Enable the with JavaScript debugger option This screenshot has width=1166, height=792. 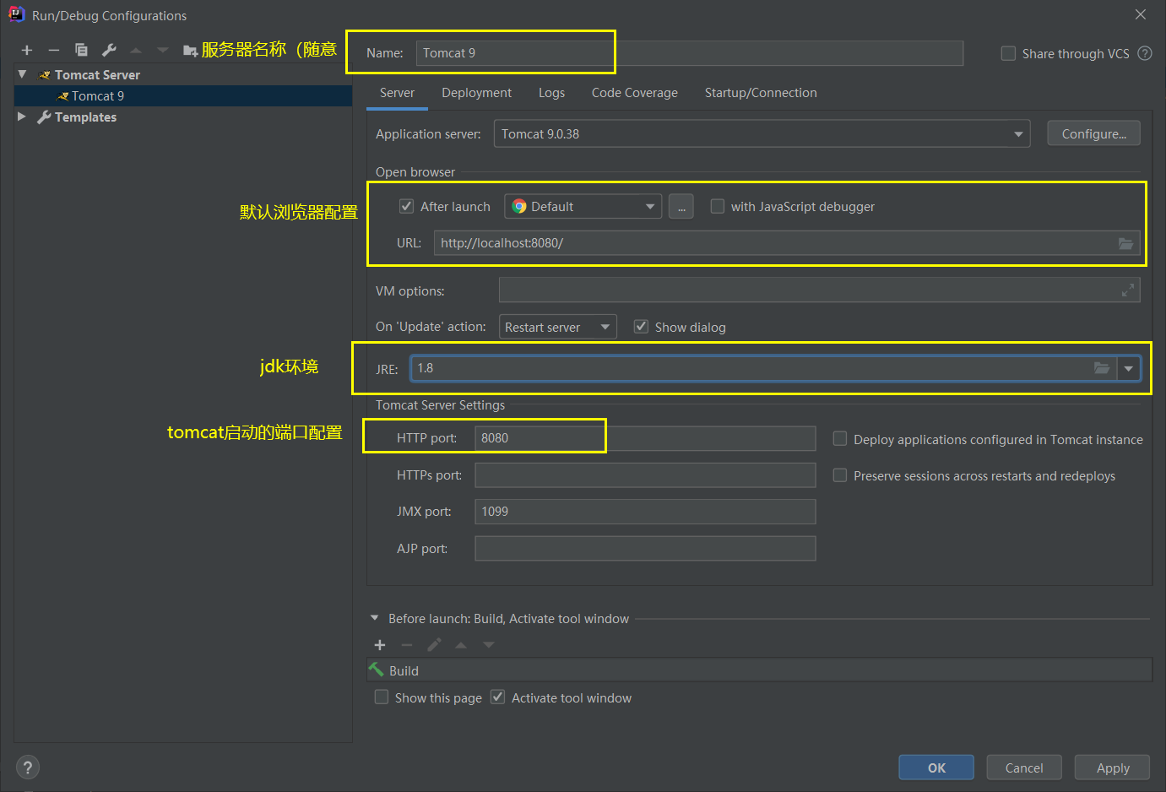pyautogui.click(x=717, y=206)
